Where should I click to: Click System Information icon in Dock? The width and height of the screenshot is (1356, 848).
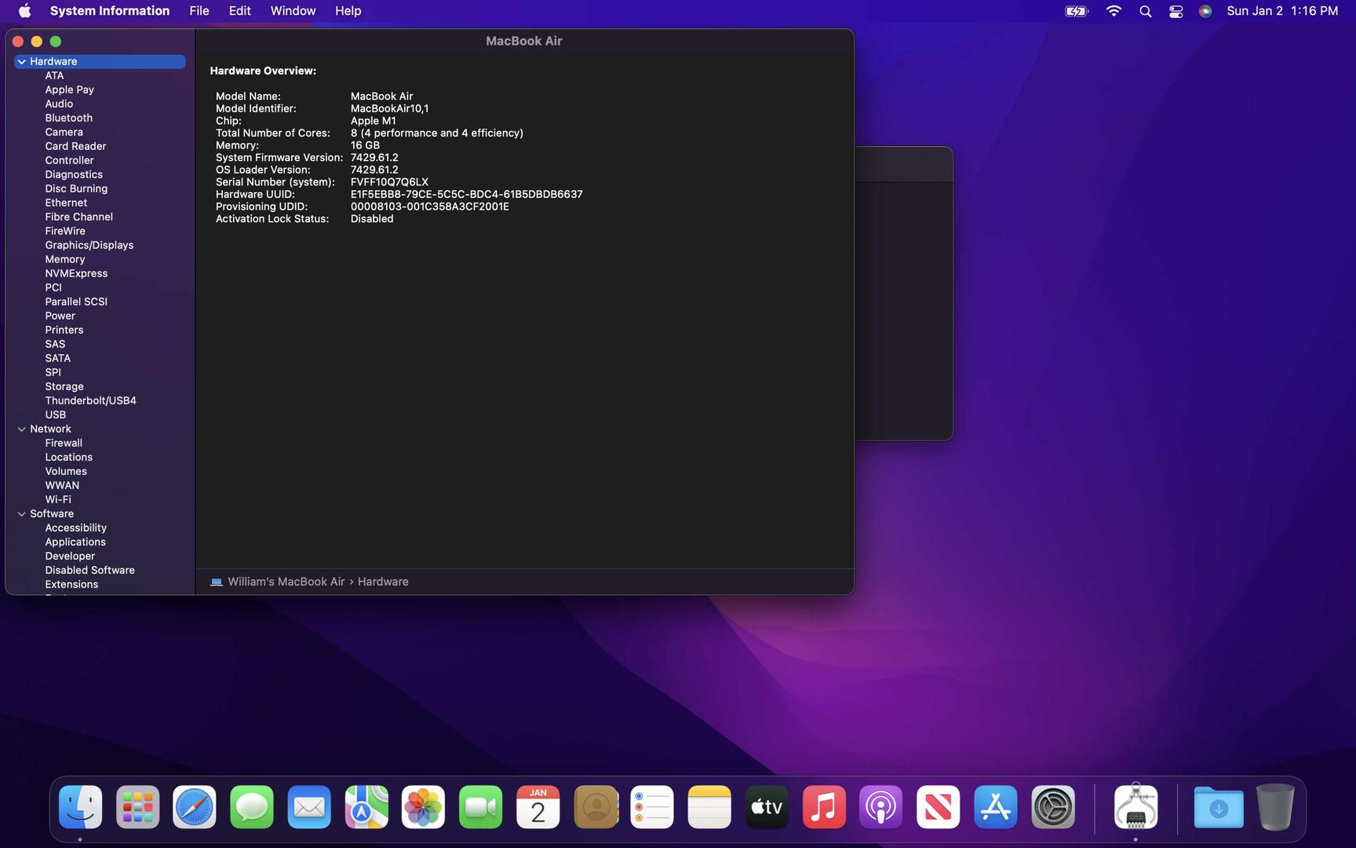click(1135, 806)
